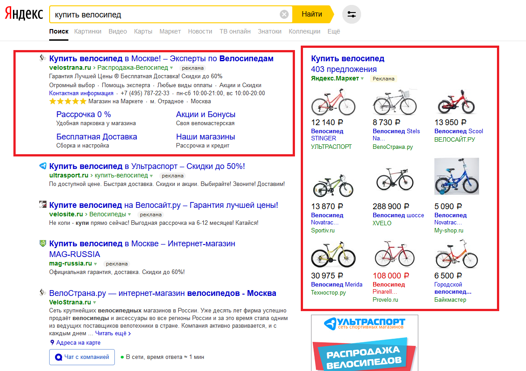Screen dimensions: 526x371
Task: Click the chat bubble icon in Чат с компанией
Action: coord(59,357)
